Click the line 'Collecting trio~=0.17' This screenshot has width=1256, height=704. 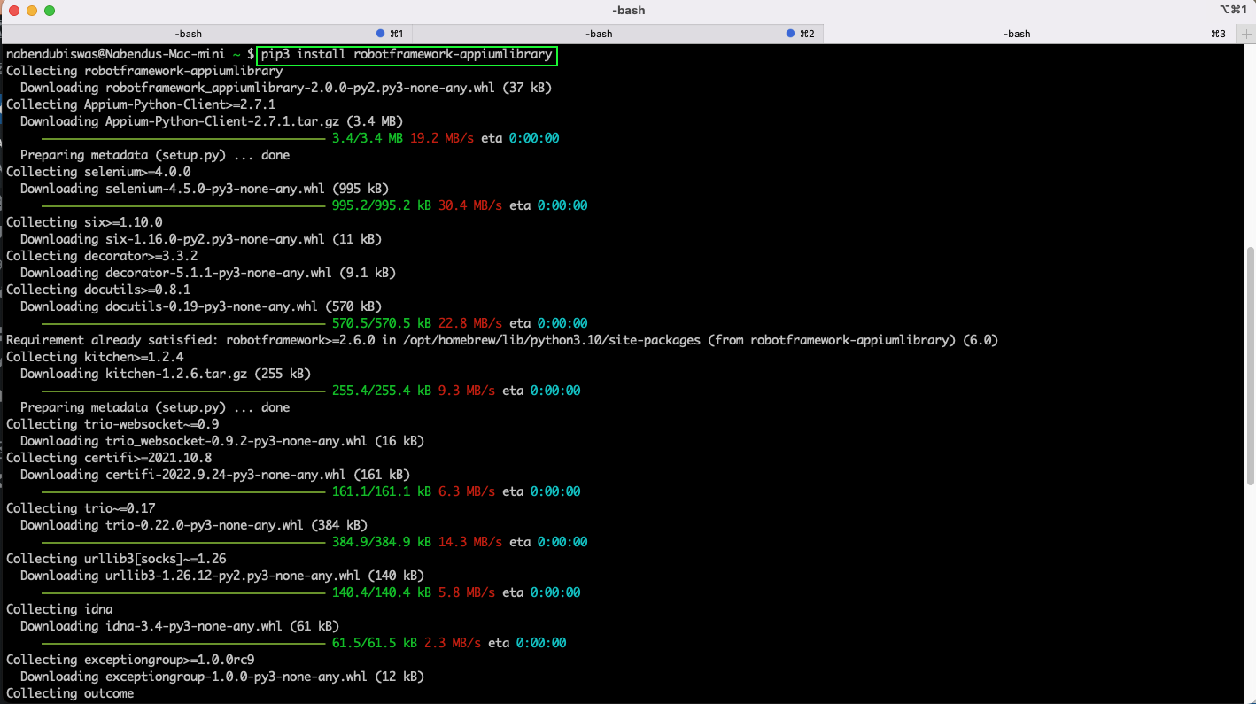coord(81,508)
